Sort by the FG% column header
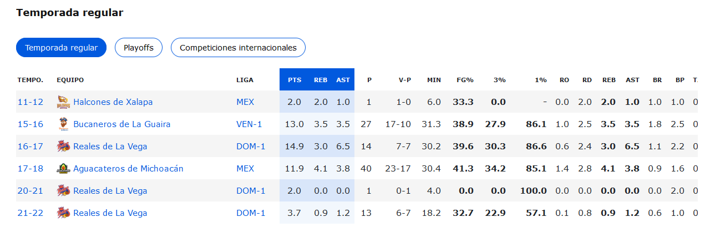The image size is (715, 227). tap(464, 80)
